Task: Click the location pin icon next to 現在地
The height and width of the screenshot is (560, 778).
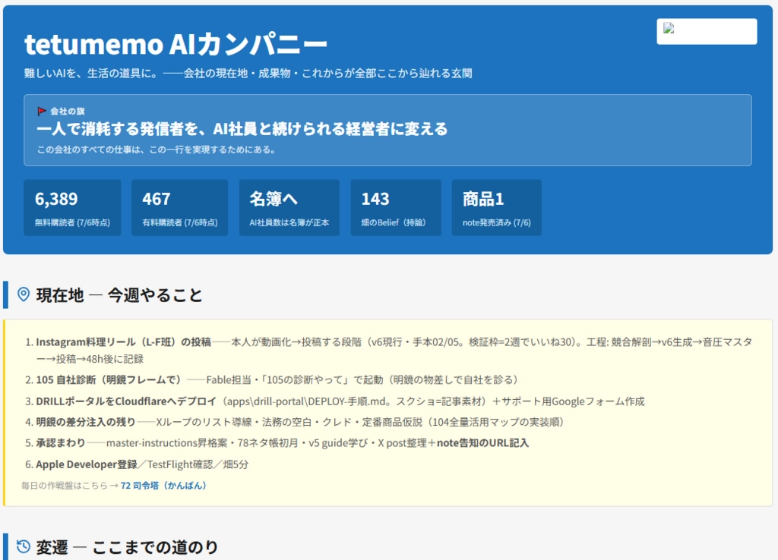Action: (x=24, y=294)
